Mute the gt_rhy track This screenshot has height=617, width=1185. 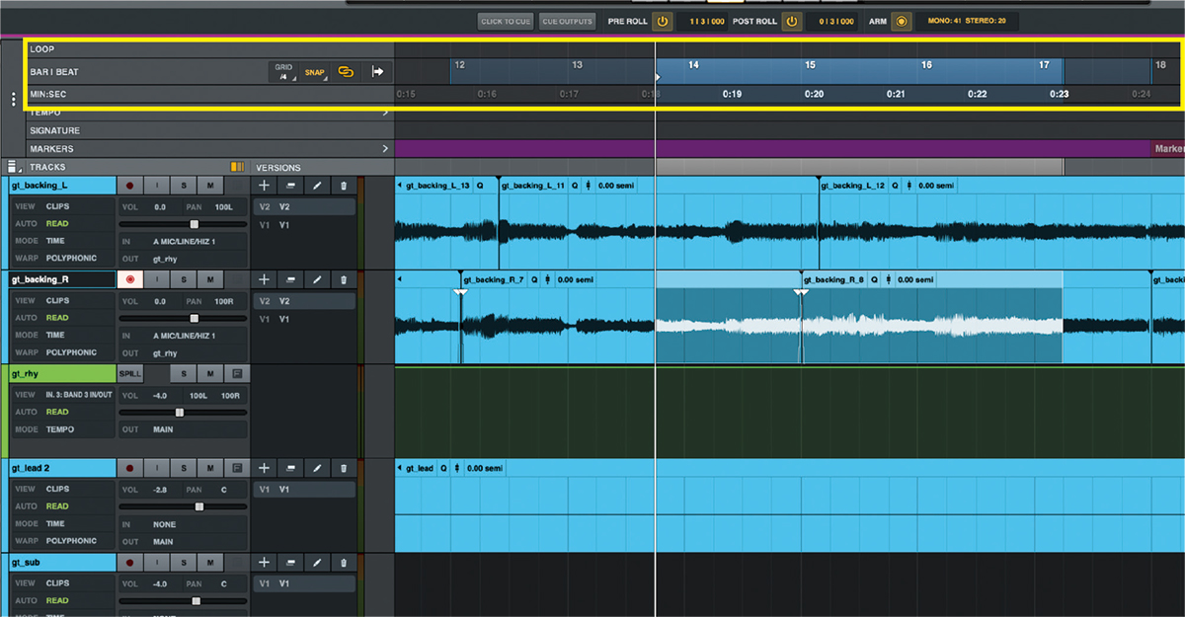209,374
